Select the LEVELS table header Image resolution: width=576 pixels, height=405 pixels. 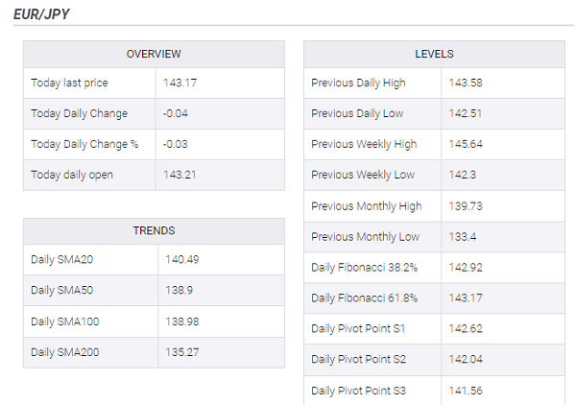[x=434, y=54]
